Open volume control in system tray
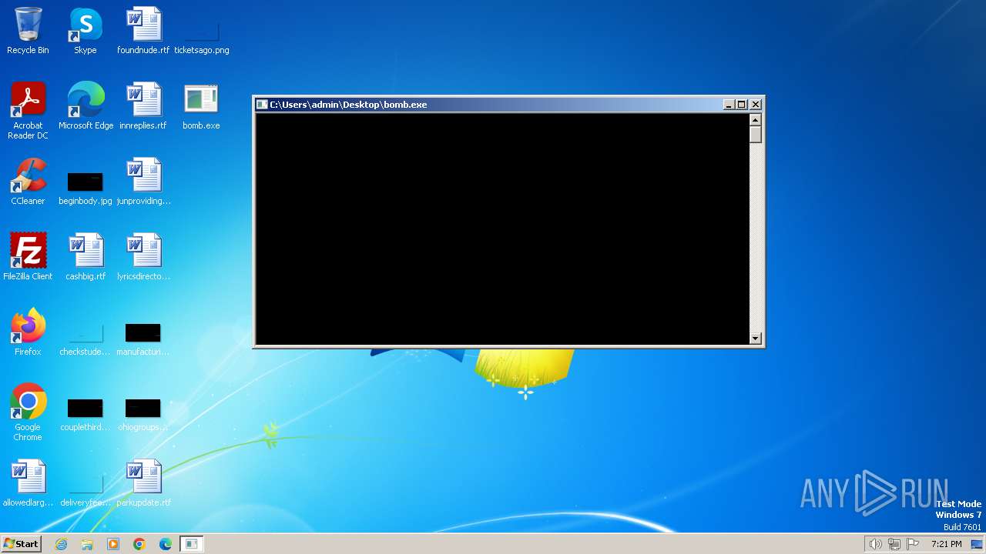Viewport: 986px width, 554px height. pyautogui.click(x=875, y=544)
